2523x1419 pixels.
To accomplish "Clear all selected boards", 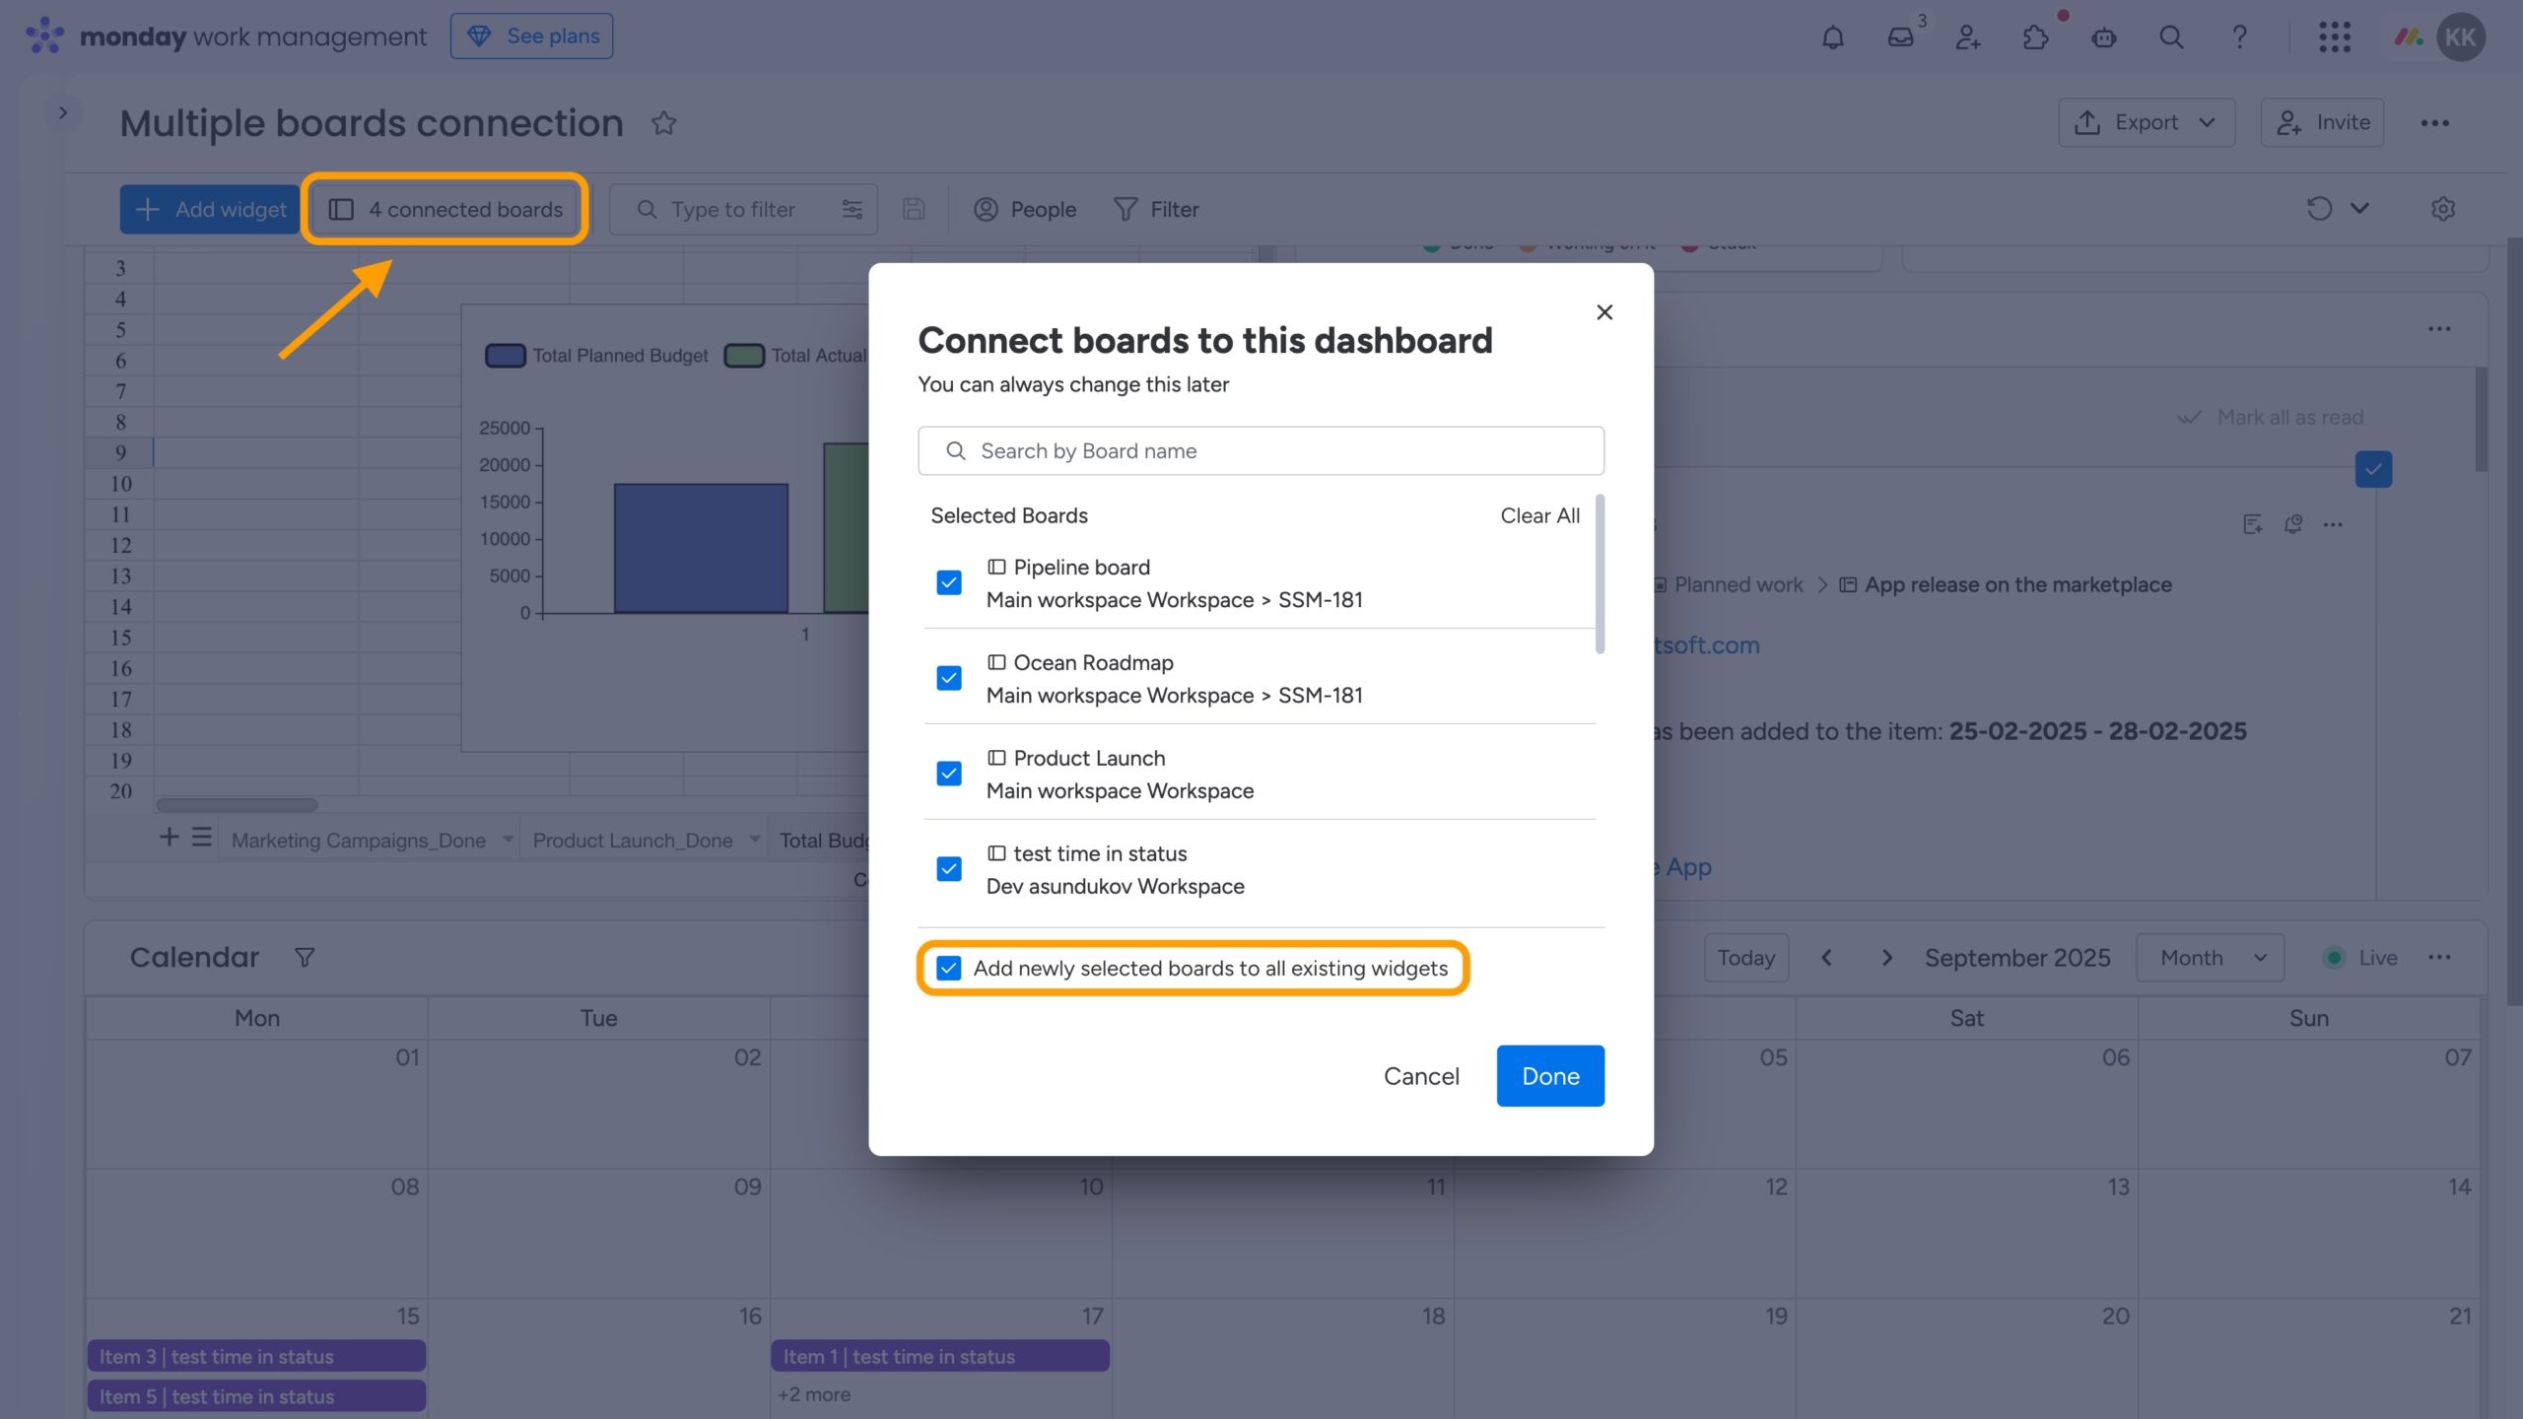I will [1539, 515].
